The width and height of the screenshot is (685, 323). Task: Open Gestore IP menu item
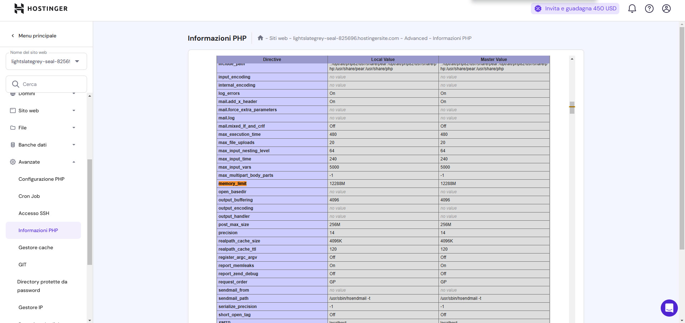31,307
